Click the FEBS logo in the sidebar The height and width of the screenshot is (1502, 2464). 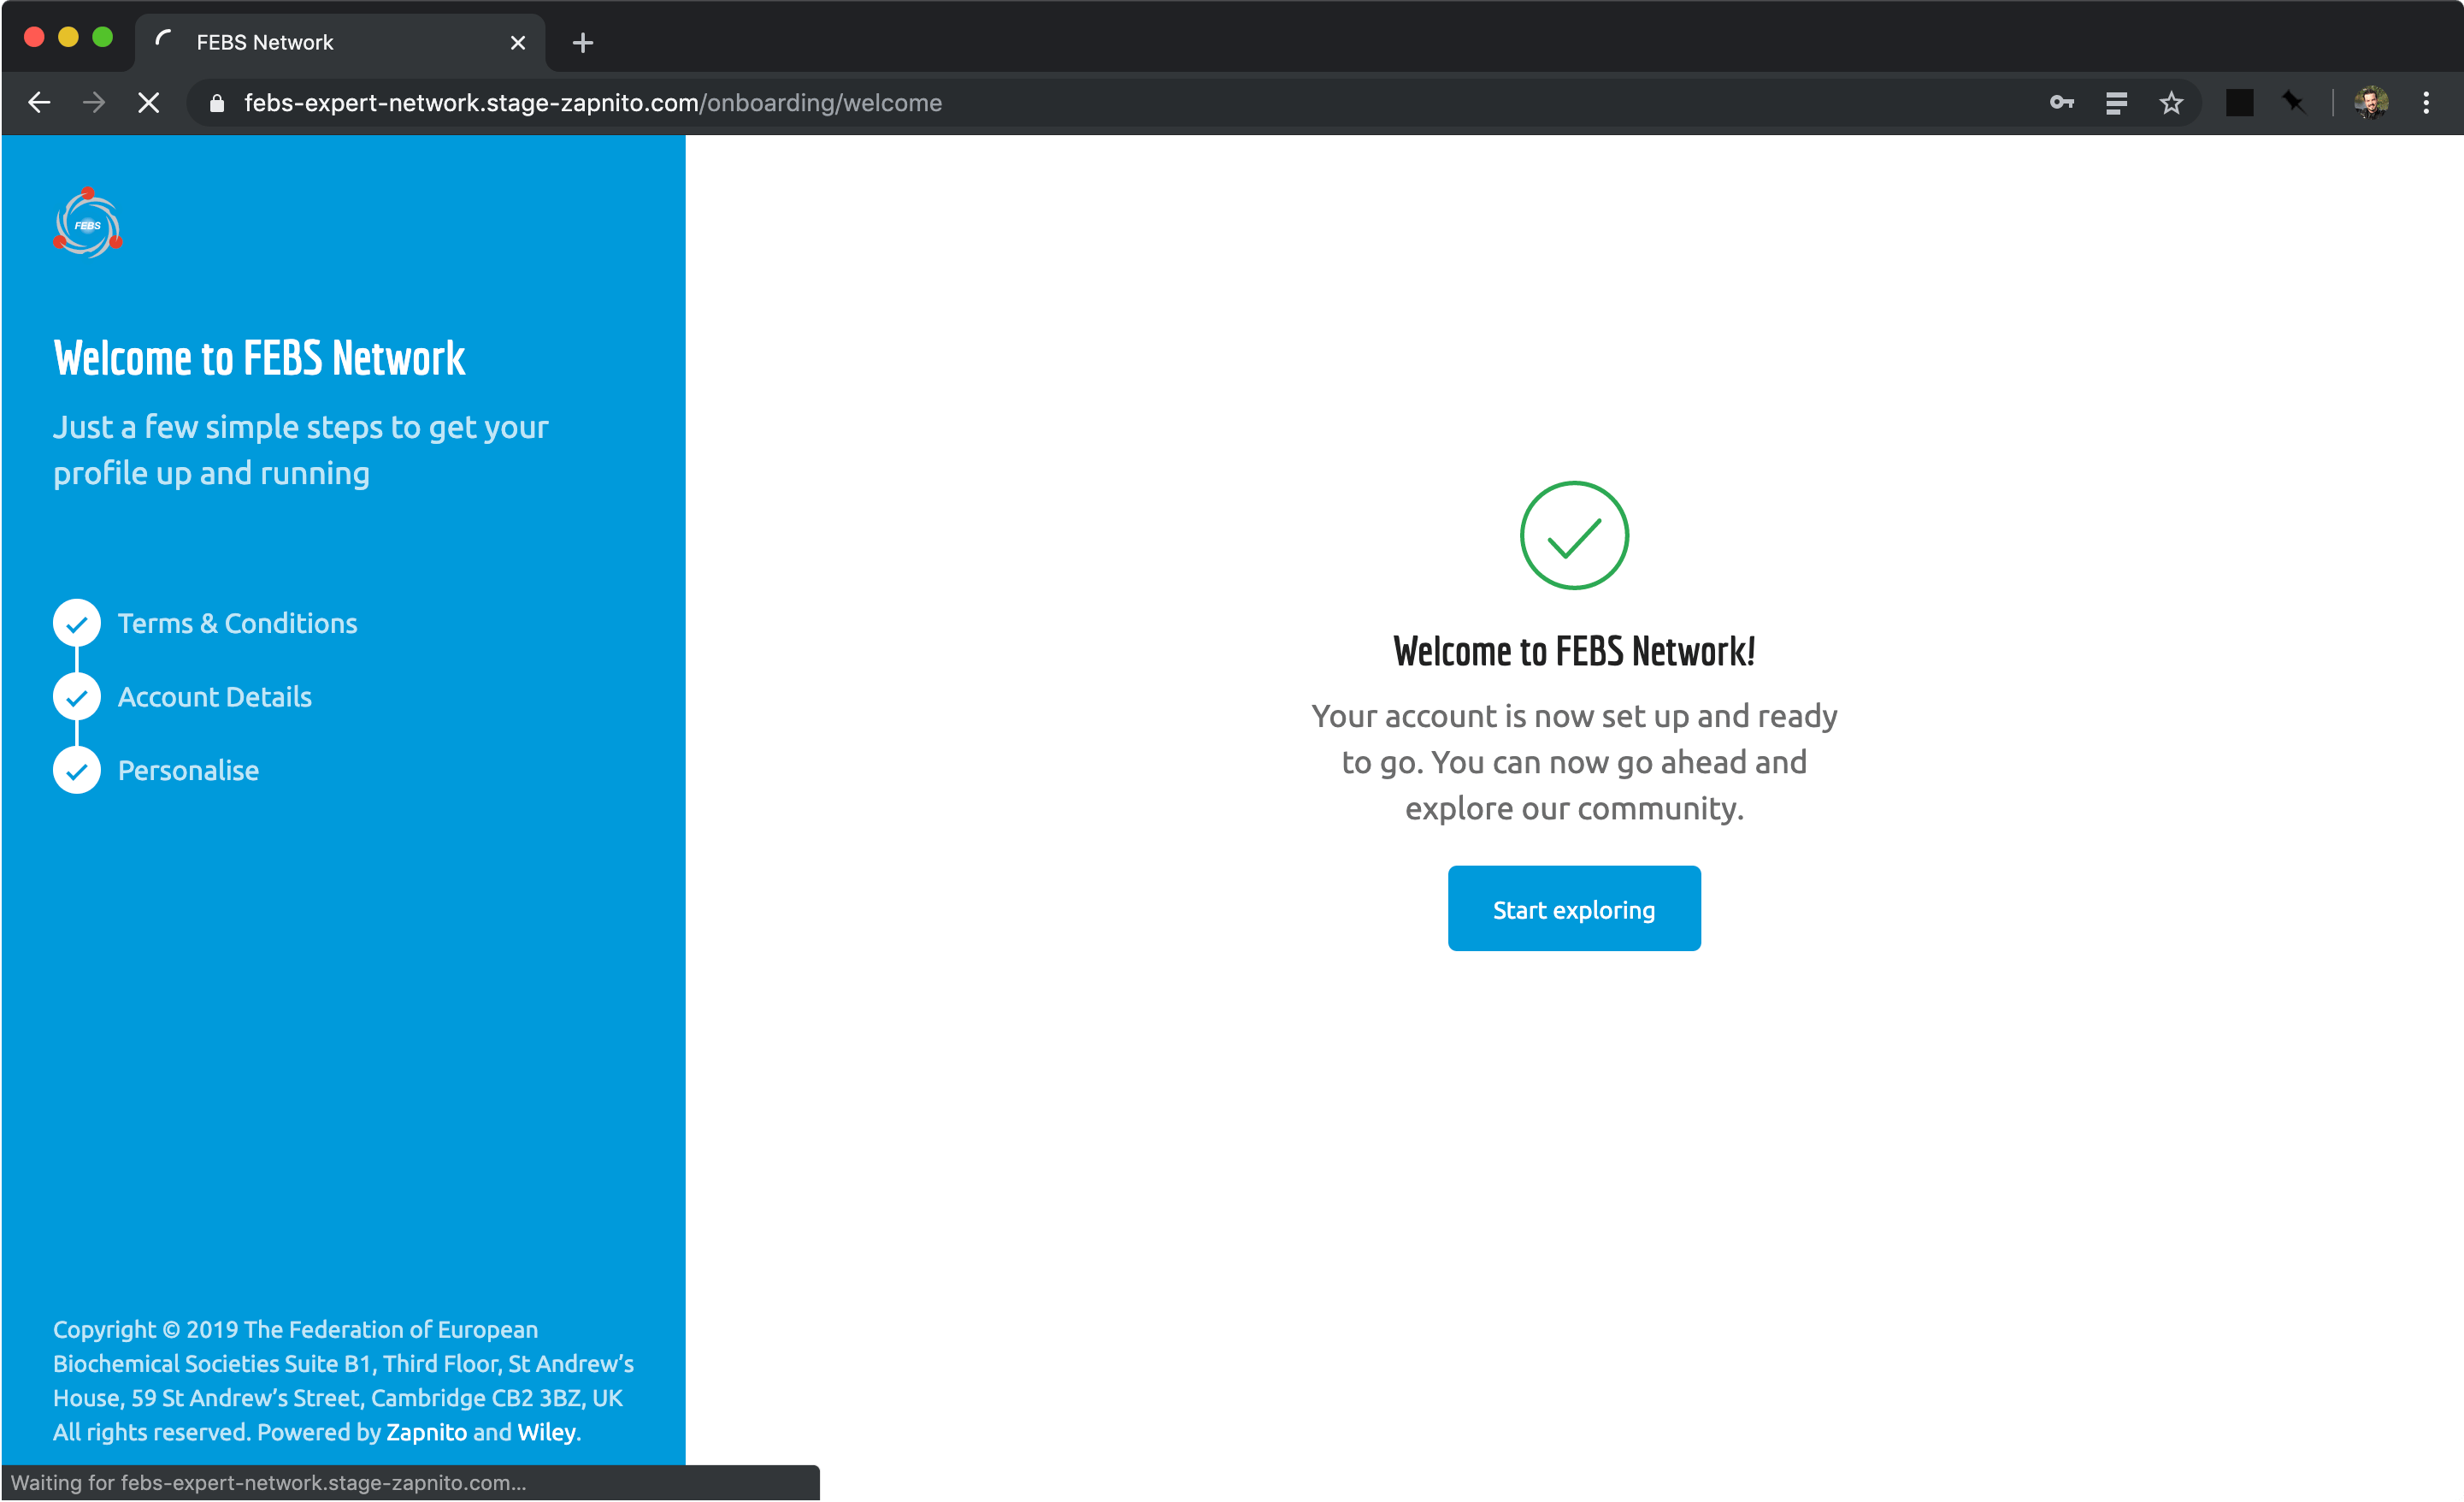coord(87,222)
